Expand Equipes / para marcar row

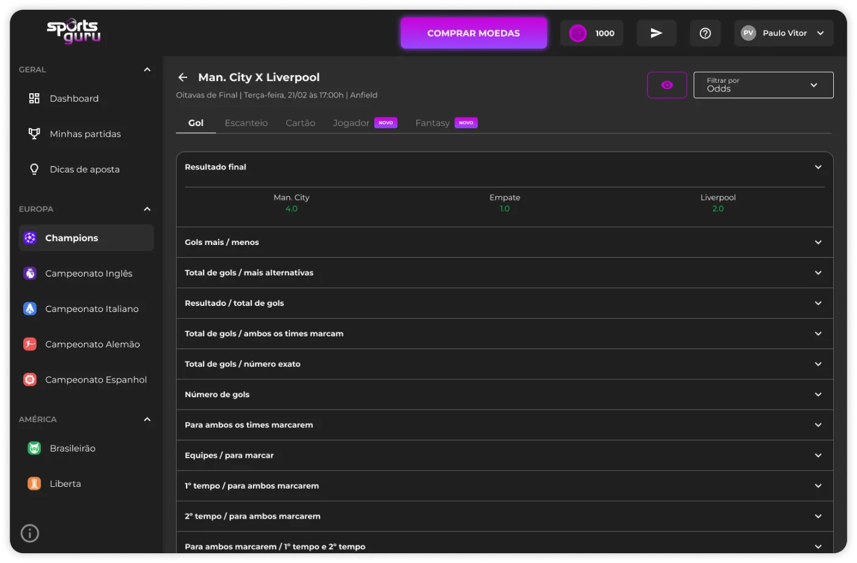[x=504, y=456]
